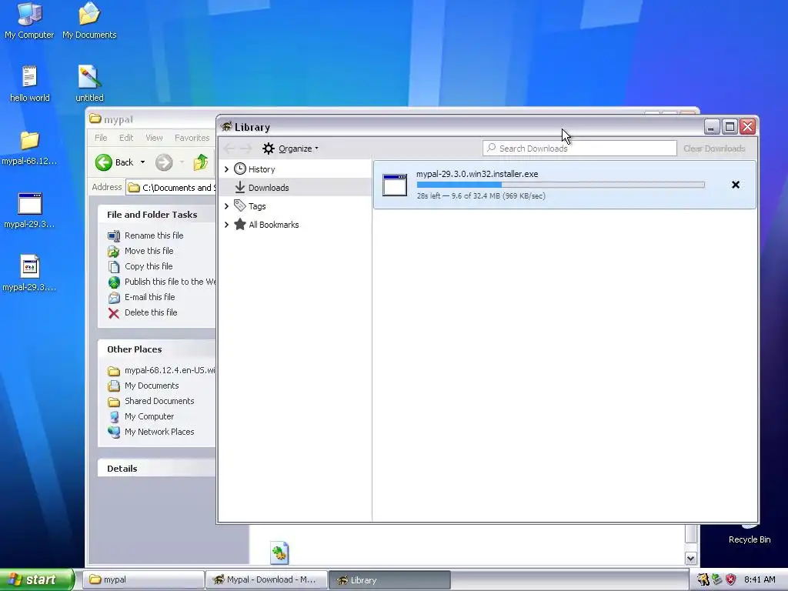Click the Forward arrow in mypal explorer window
The width and height of the screenshot is (788, 591).
point(164,162)
